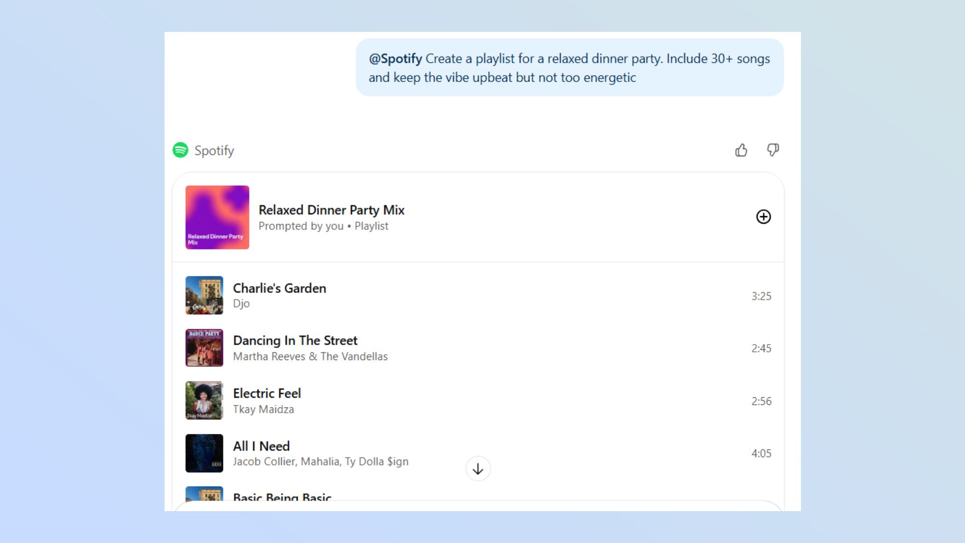The height and width of the screenshot is (543, 965).
Task: Click the Charlie's Garden album artwork
Action: (x=204, y=295)
